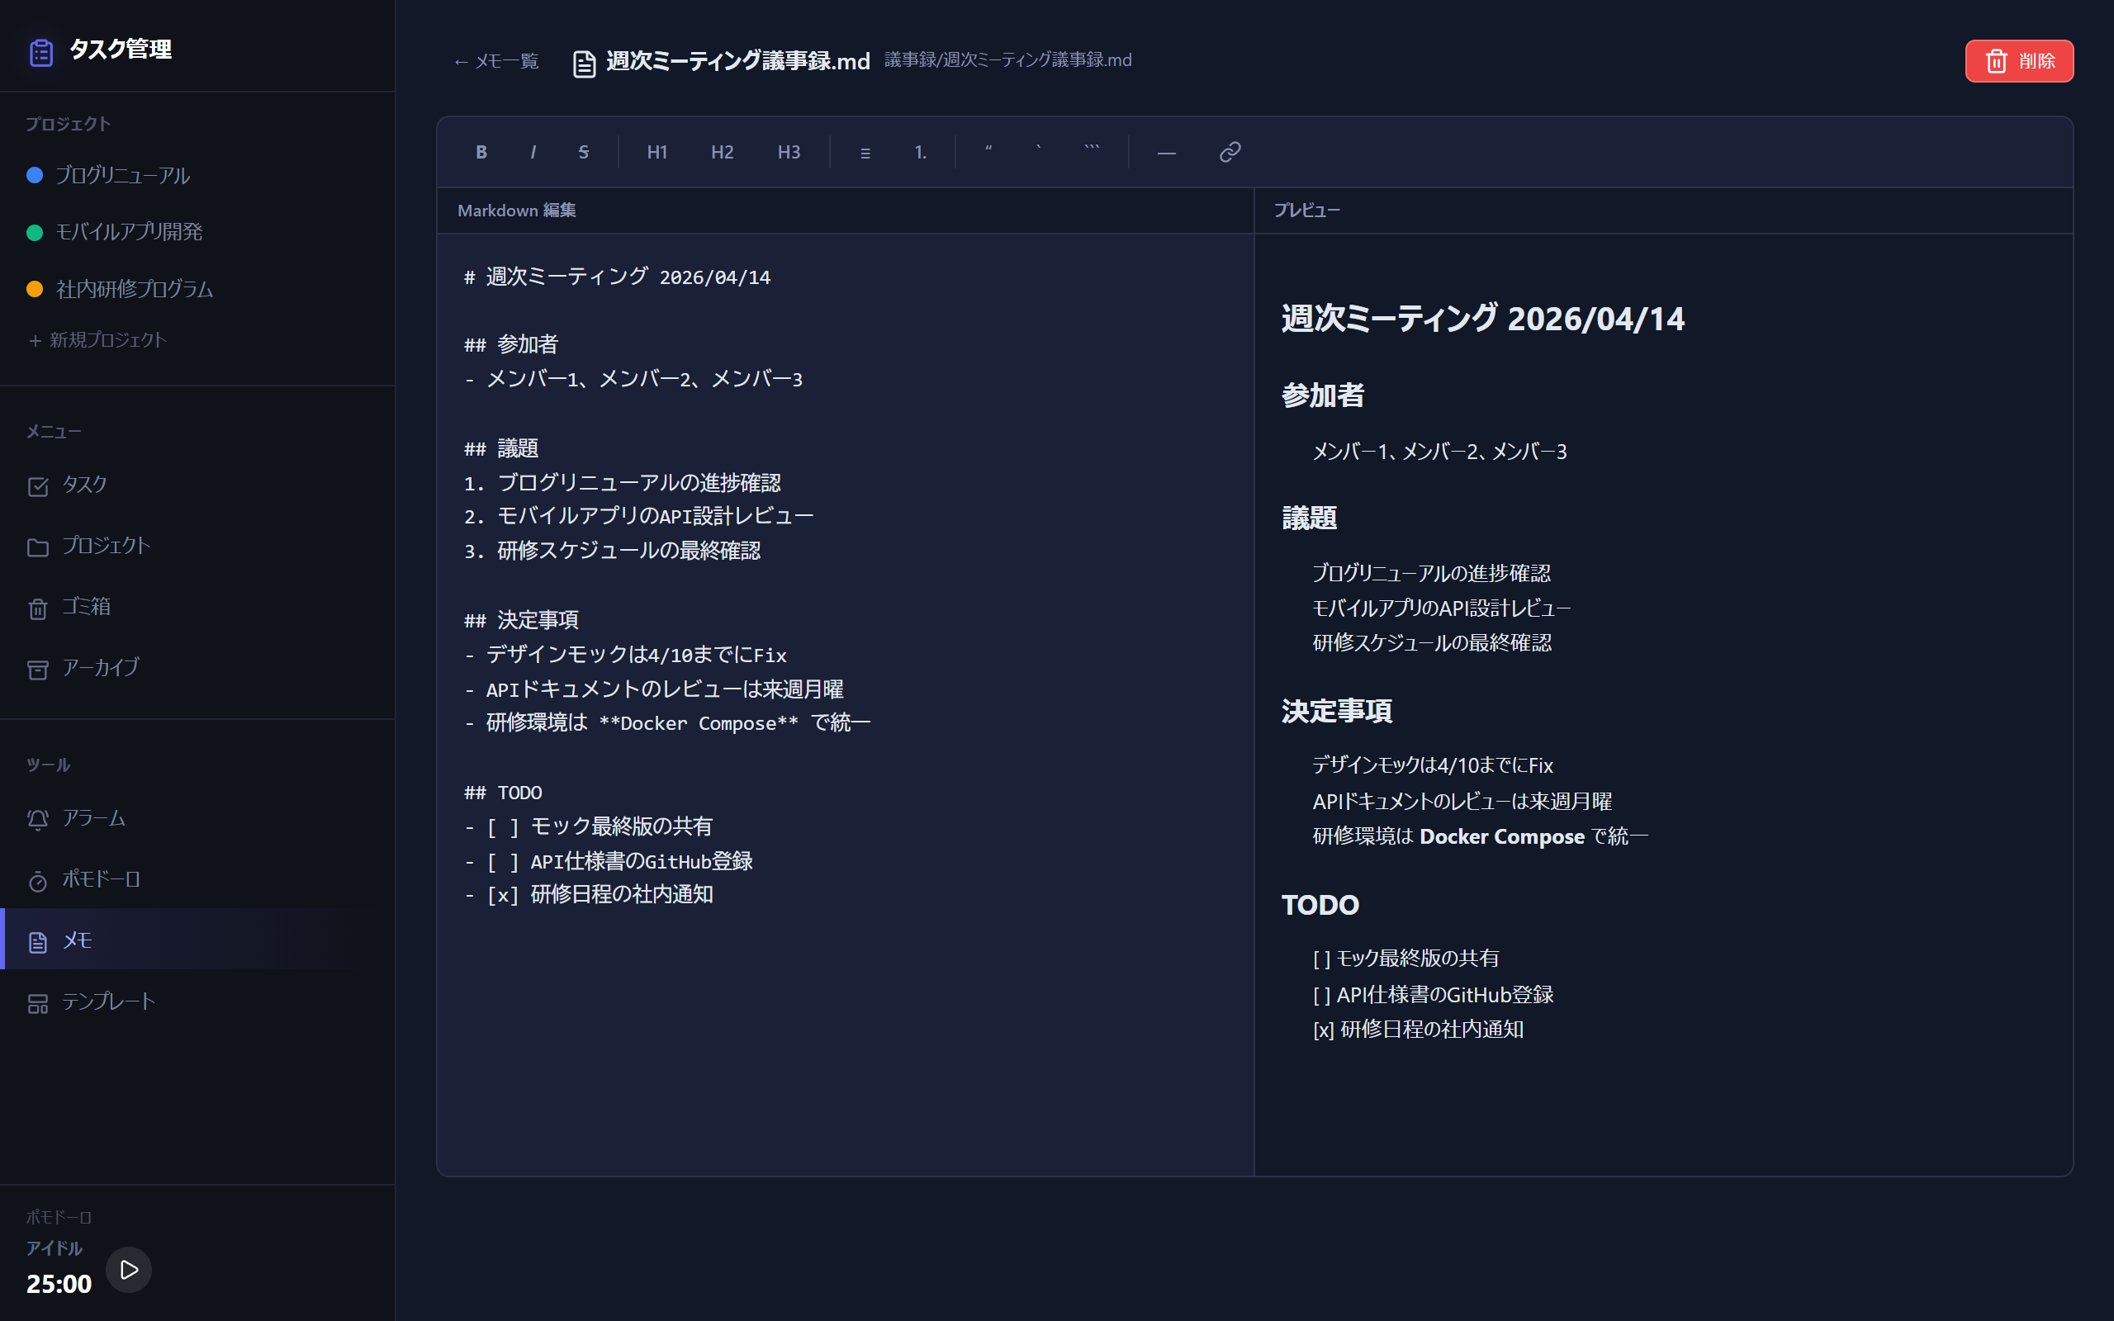Click editor line with **Docker Compose**
The image size is (2114, 1321).
pos(667,722)
